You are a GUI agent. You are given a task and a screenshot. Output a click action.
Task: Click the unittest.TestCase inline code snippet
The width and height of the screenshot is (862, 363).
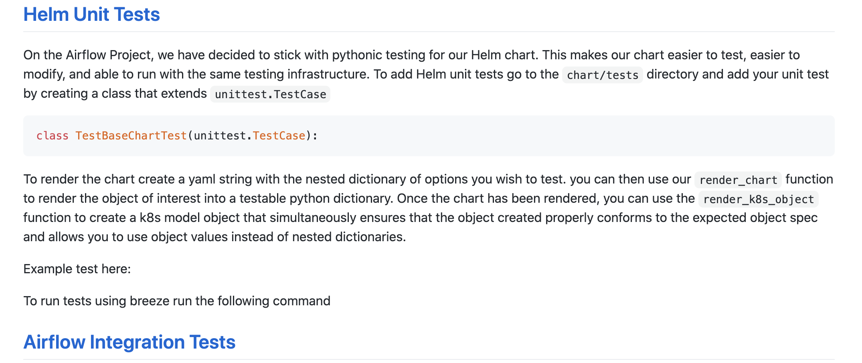270,94
